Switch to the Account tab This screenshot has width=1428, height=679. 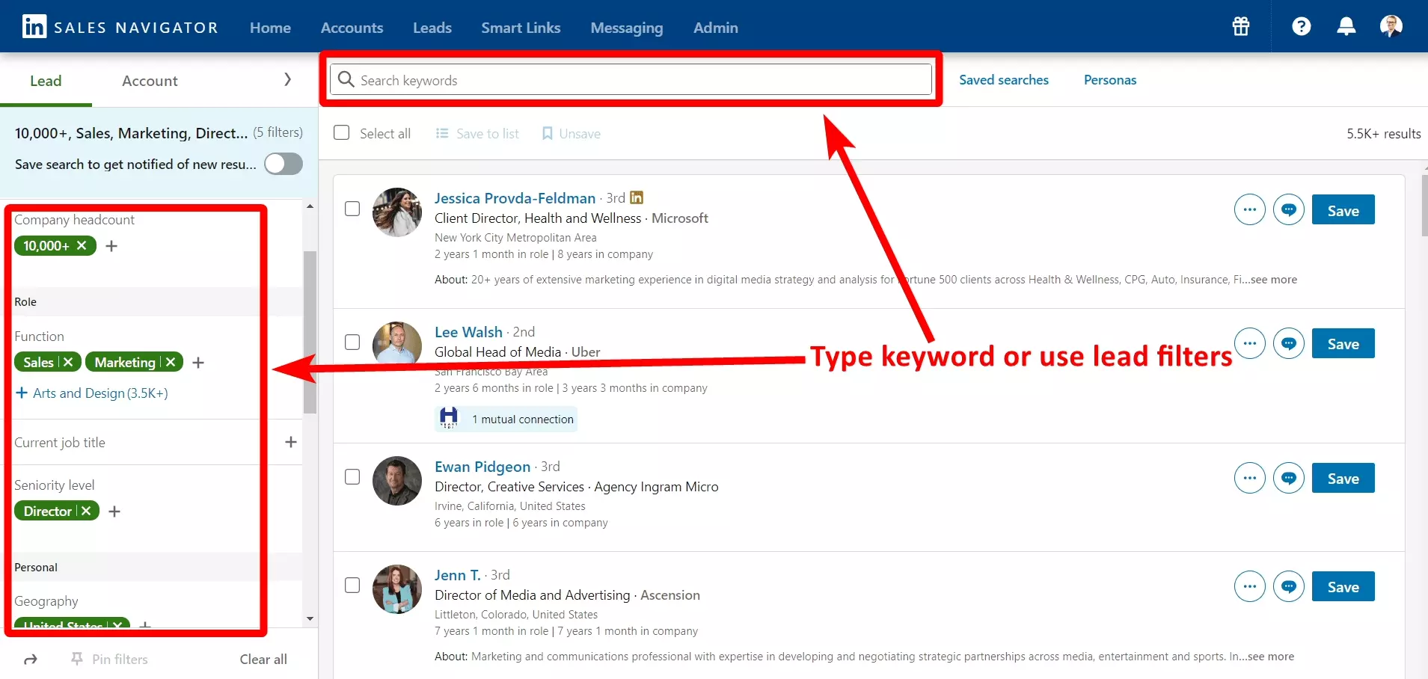coord(150,81)
